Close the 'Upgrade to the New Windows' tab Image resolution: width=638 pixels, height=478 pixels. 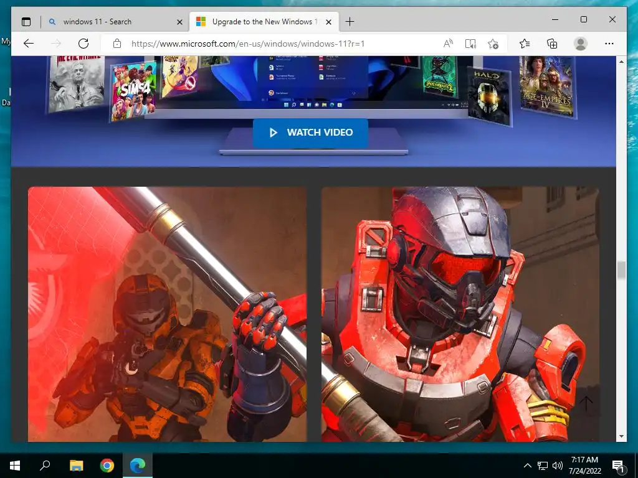click(x=329, y=22)
